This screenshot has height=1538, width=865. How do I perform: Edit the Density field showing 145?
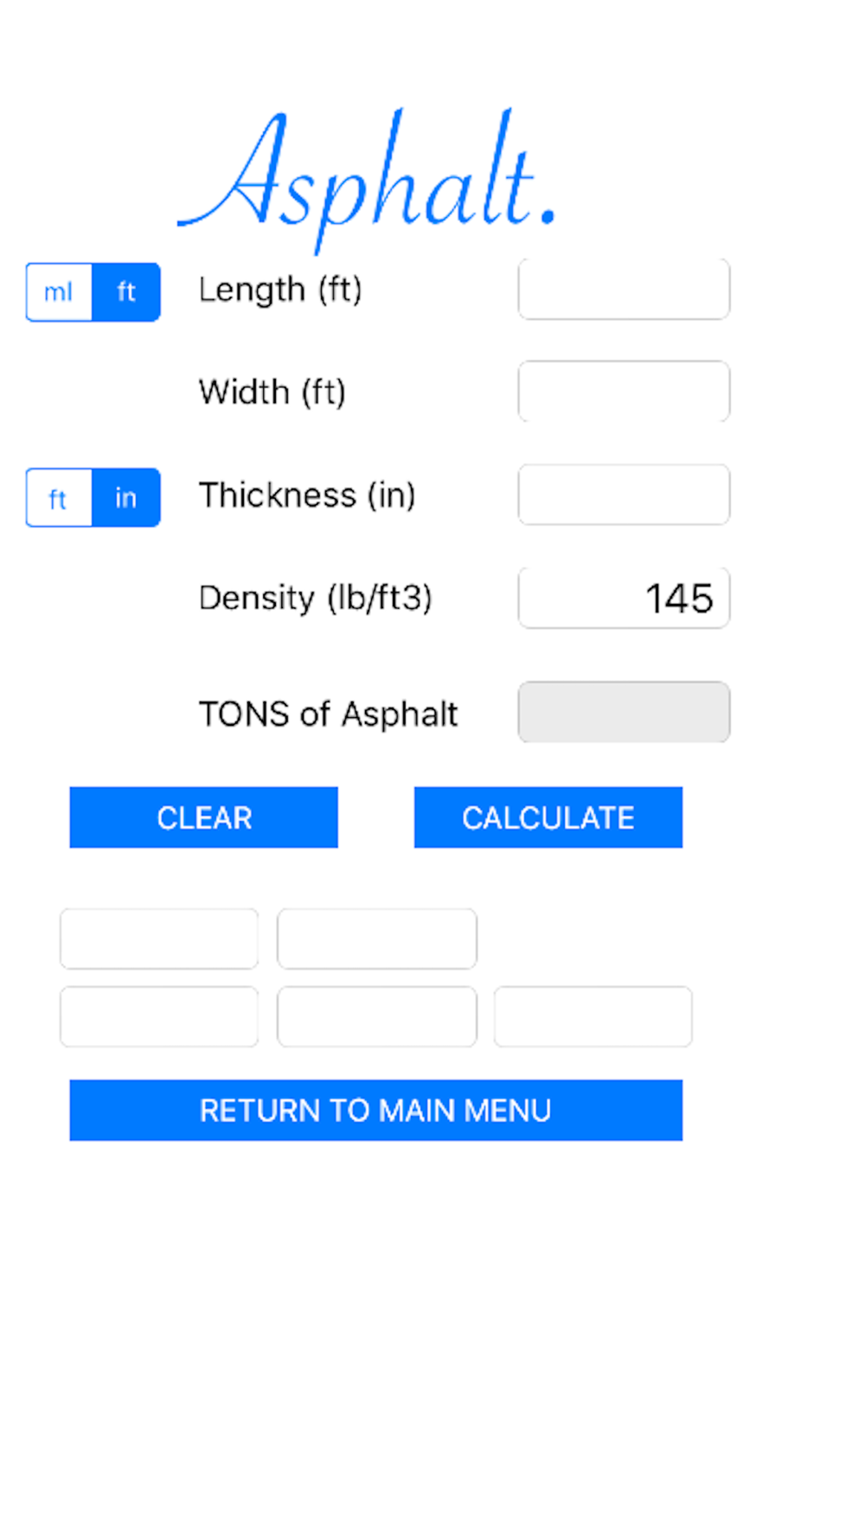click(624, 598)
